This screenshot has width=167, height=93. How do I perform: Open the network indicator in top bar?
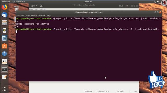click(x=155, y=2)
